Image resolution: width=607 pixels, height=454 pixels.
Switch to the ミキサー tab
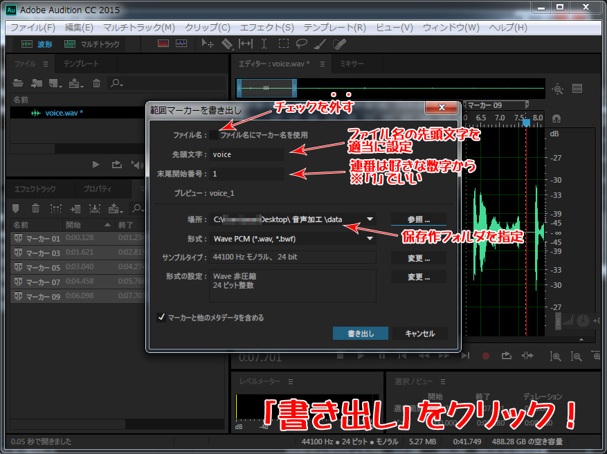tap(352, 64)
